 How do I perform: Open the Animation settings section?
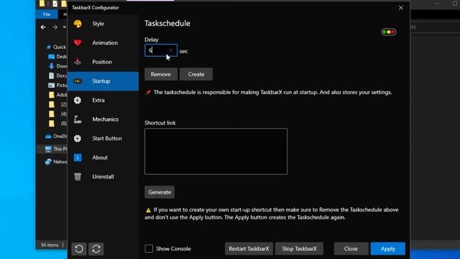click(103, 43)
